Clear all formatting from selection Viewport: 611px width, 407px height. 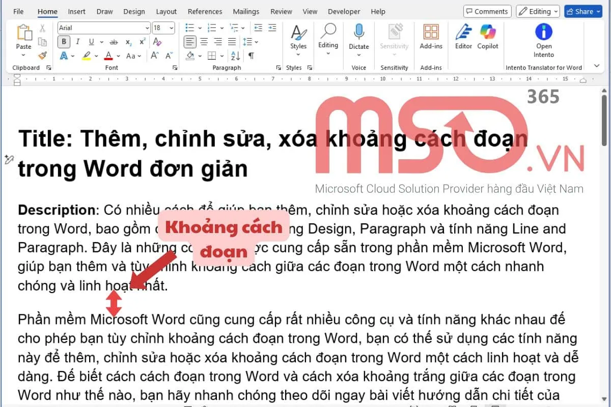tap(157, 42)
